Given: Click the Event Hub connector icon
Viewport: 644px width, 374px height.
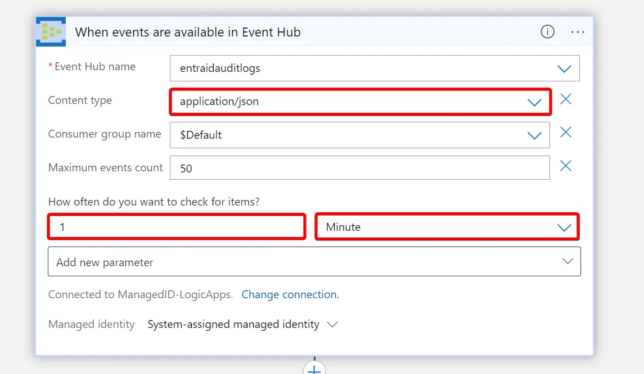Looking at the screenshot, I should pos(51,32).
